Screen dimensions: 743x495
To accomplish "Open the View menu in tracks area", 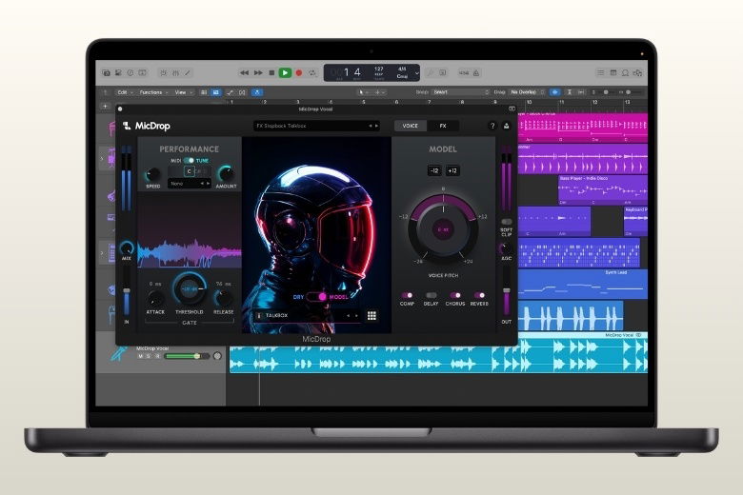I will (x=184, y=92).
